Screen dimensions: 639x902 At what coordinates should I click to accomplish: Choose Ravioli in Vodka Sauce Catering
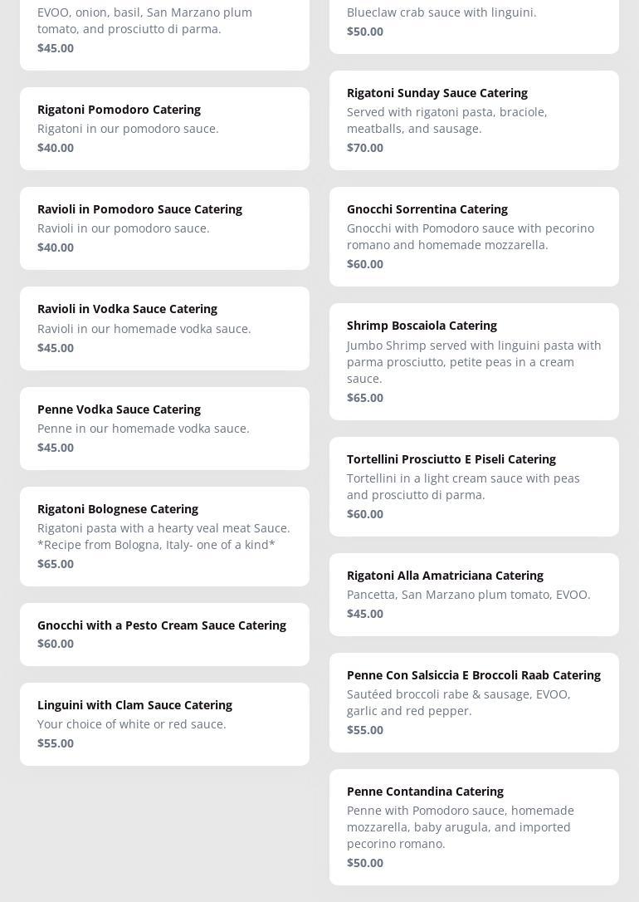tap(164, 328)
